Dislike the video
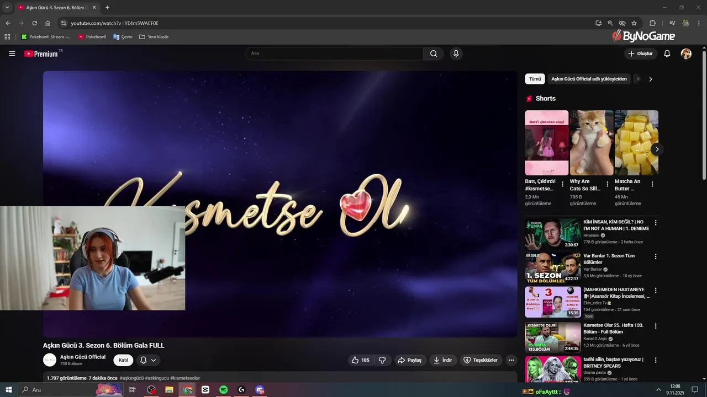This screenshot has width=707, height=397. click(382, 360)
